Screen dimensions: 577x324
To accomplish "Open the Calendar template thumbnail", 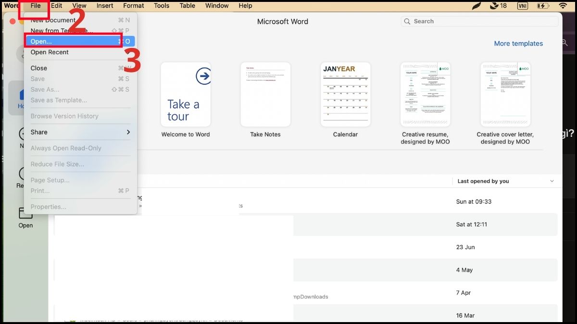I will coord(345,95).
